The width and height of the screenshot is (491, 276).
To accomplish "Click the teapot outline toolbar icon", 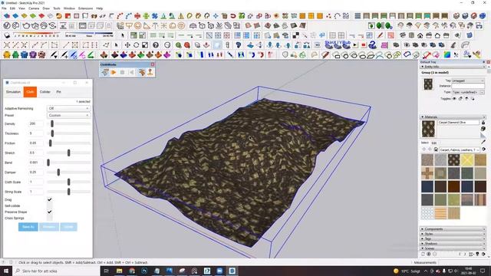I will (26, 25).
